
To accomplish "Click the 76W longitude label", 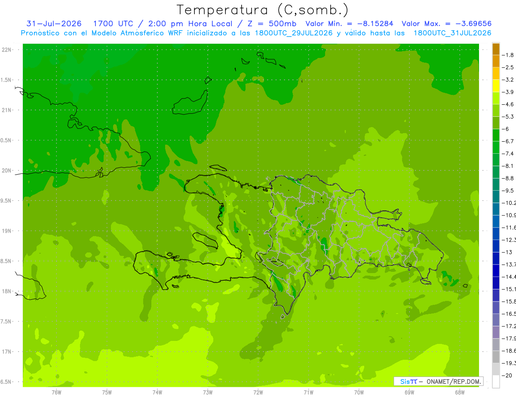I will point(56,392).
